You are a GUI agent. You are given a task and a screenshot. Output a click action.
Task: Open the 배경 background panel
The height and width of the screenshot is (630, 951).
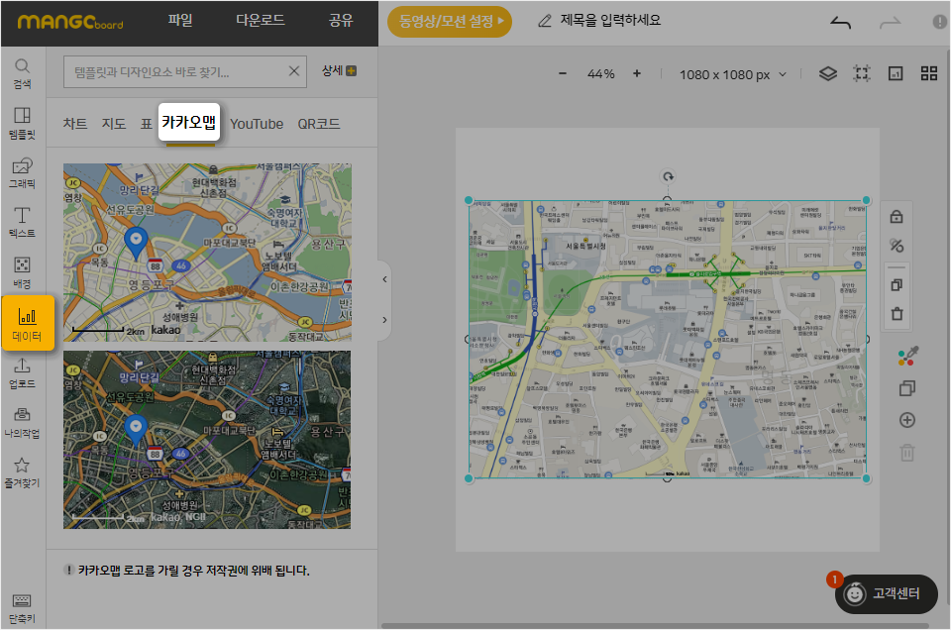(23, 272)
